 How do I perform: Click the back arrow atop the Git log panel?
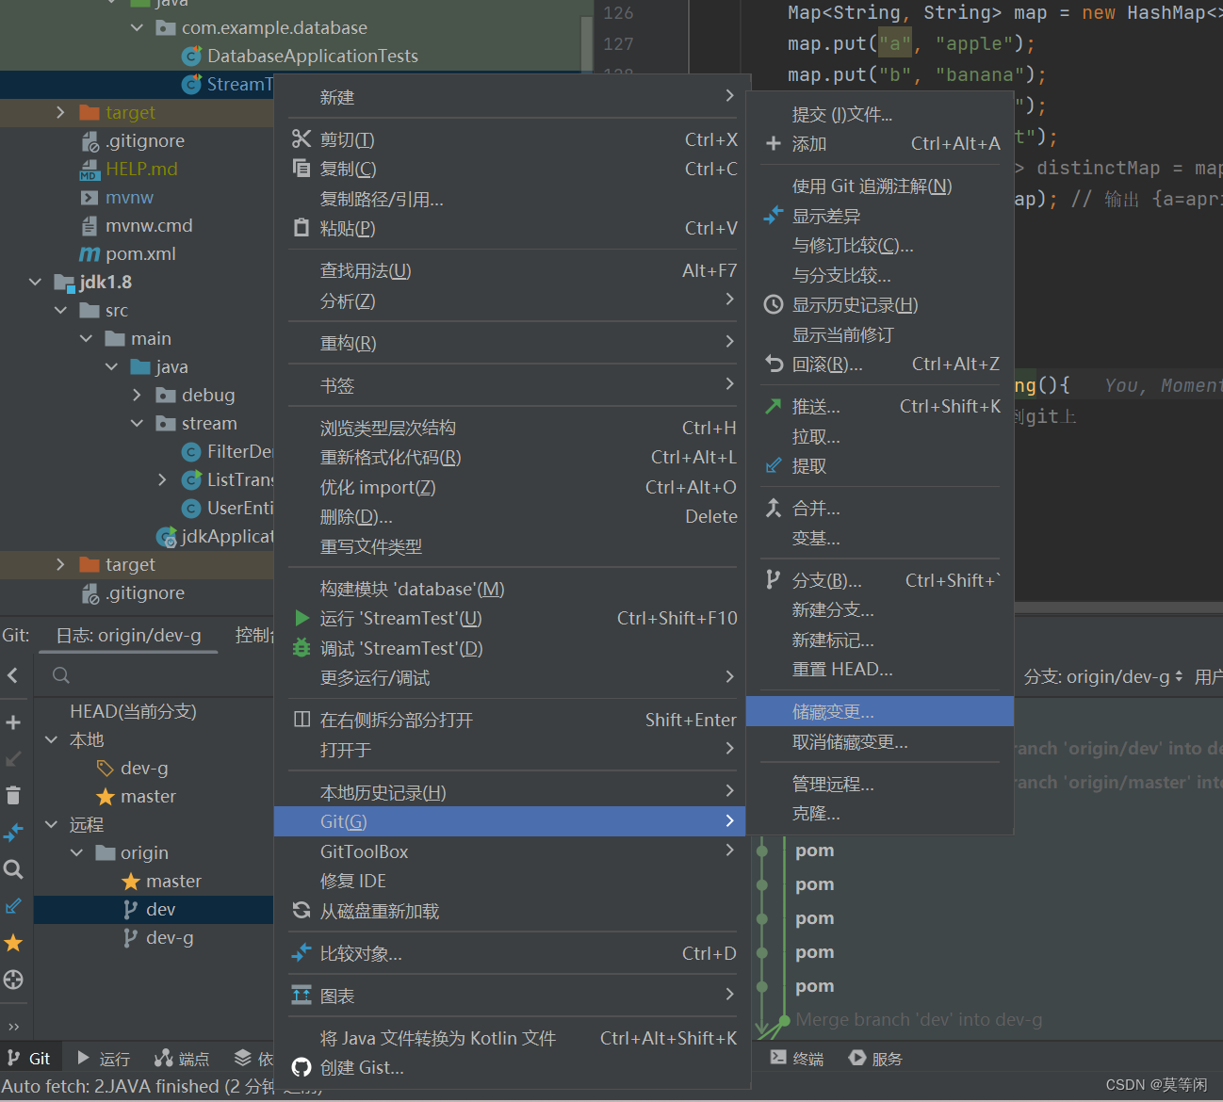pyautogui.click(x=13, y=674)
